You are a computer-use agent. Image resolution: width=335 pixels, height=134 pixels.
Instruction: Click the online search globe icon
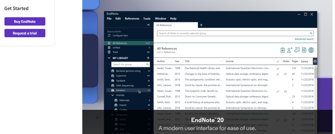(x=311, y=50)
